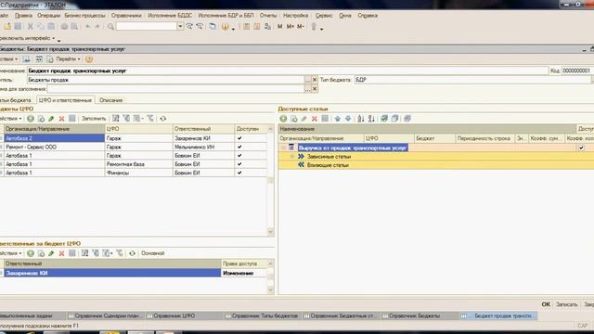The height and width of the screenshot is (334, 594).
Task: Click the Open file icon in main toolbar
Action: click(x=7, y=27)
